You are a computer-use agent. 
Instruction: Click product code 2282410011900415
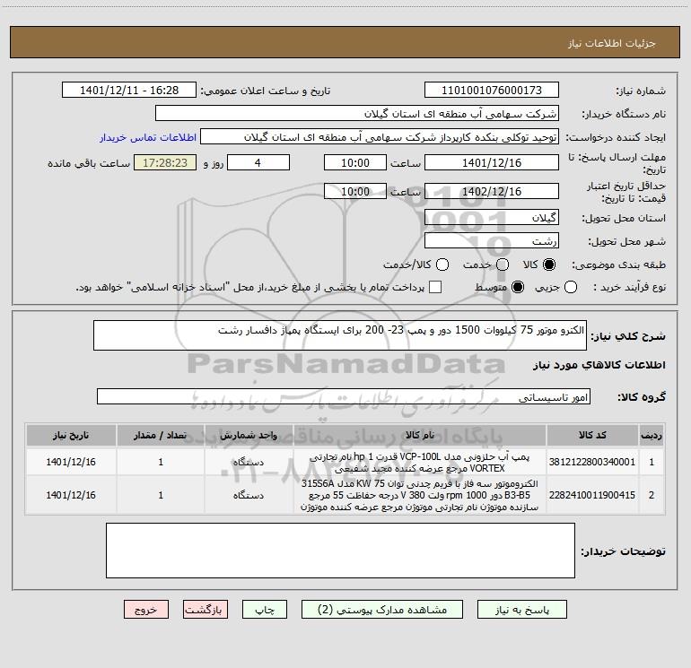tap(592, 495)
